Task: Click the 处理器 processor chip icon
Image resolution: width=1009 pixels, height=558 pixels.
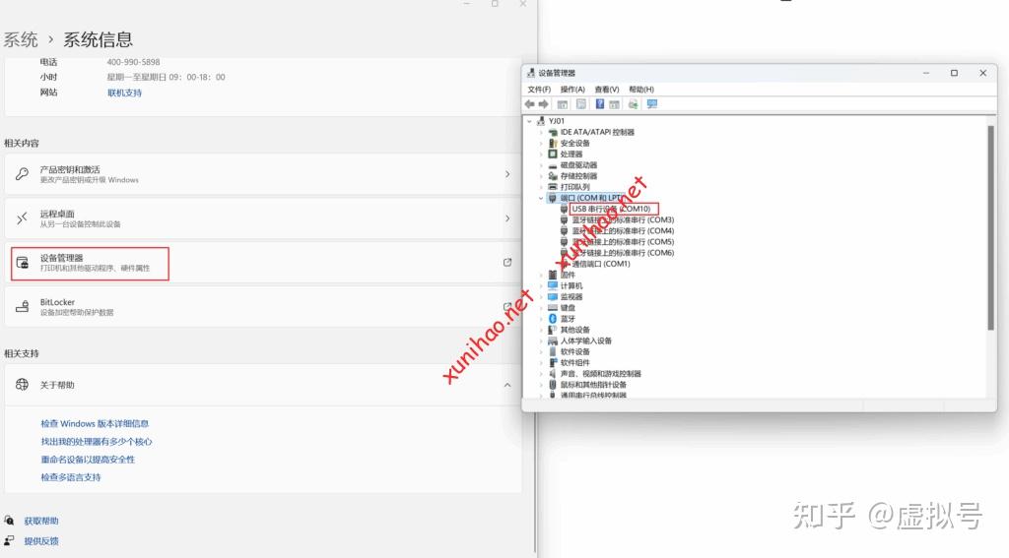Action: click(553, 155)
